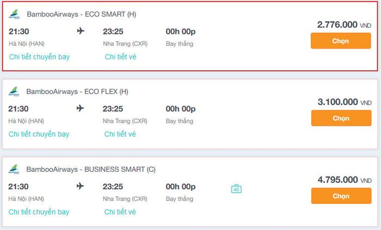
Task: Click Bamboo Airways logo on ECO SMART flight
Action: [x=14, y=14]
